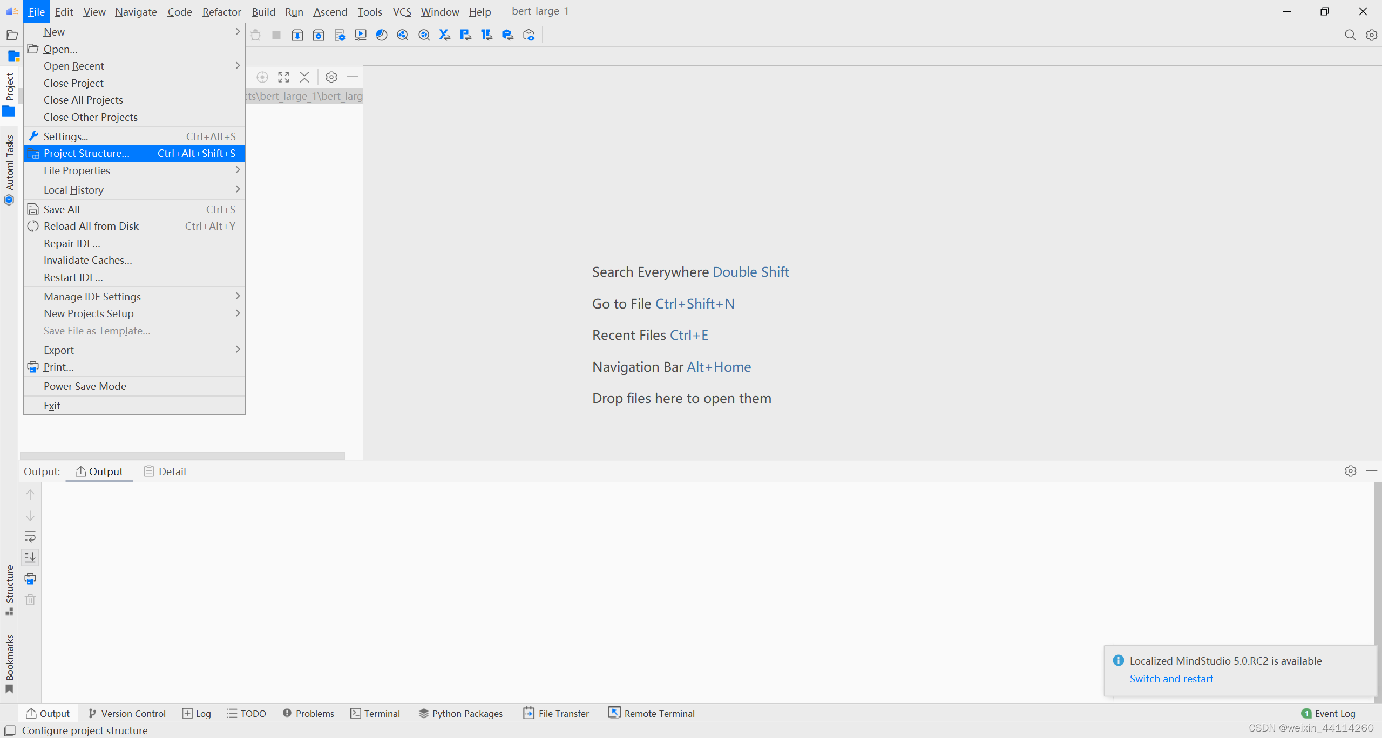Click horizontal scrollbar under the project pane
The image size is (1382, 738).
tap(182, 455)
